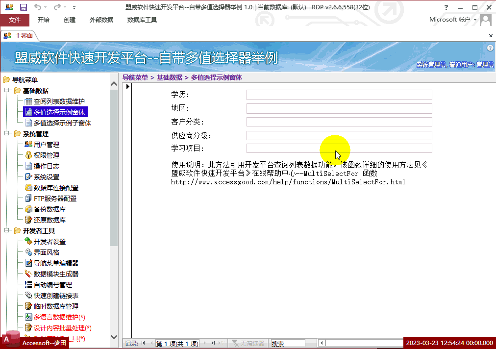Click the 多值选择示例子窗体 document icon
The image size is (496, 349).
coord(28,123)
